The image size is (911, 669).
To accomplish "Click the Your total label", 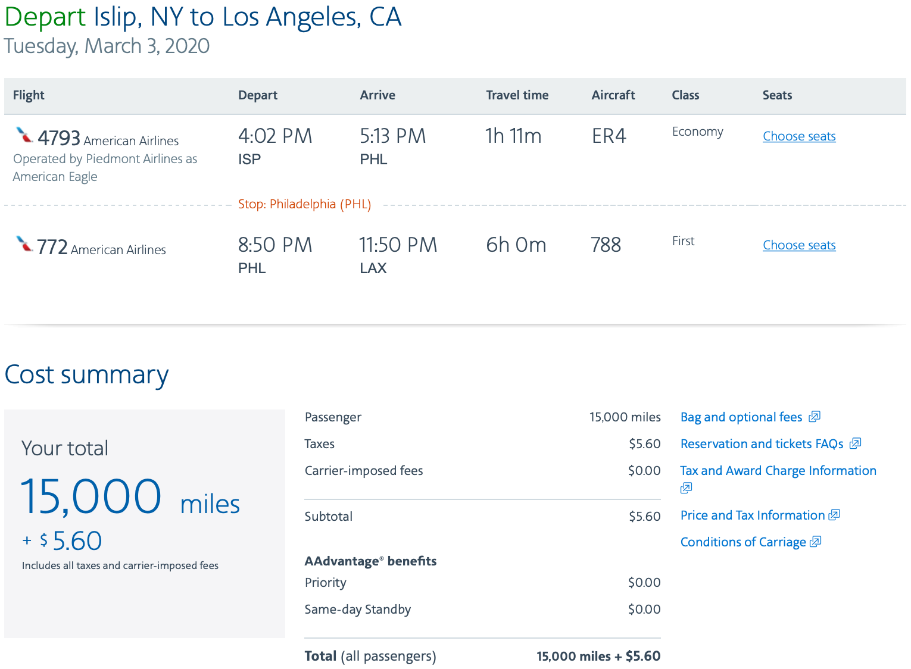I will (65, 448).
